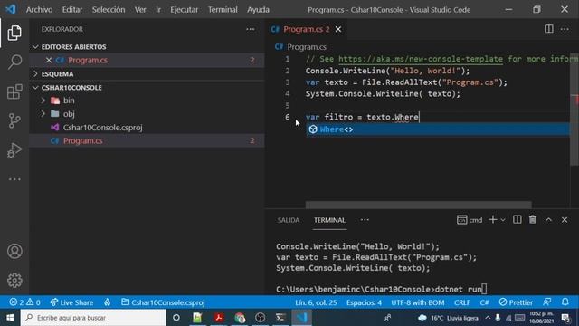The height and width of the screenshot is (326, 579).
Task: Open the Source Control view icon
Action: [14, 120]
